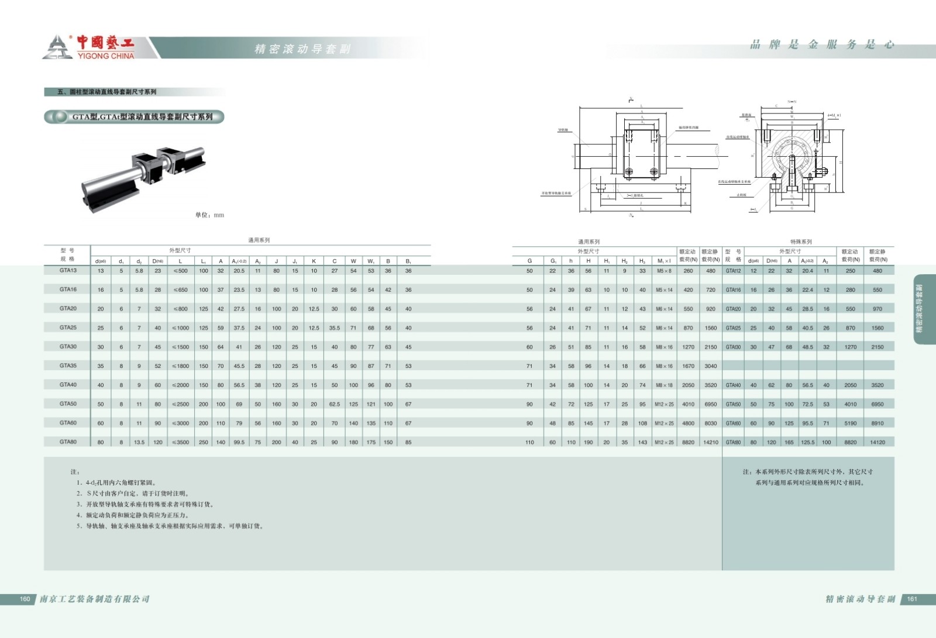Click the side-view technical drawing
The height and width of the screenshot is (638, 936).
(635, 159)
